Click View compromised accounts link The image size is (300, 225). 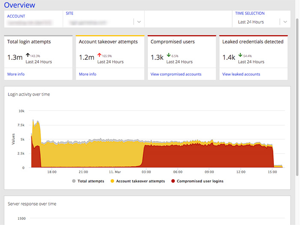(176, 74)
